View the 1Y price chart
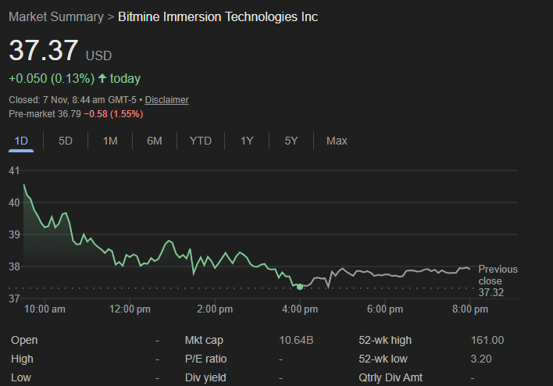The width and height of the screenshot is (553, 386). click(x=247, y=141)
